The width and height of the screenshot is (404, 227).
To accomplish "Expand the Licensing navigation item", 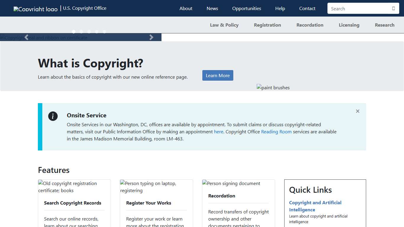I will [x=349, y=25].
